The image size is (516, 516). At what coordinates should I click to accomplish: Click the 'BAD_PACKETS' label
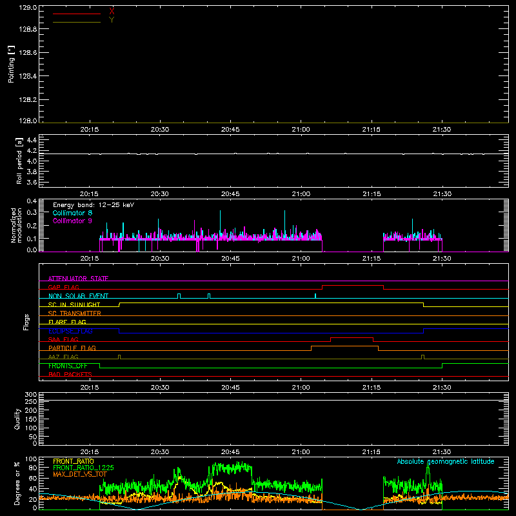click(x=70, y=374)
